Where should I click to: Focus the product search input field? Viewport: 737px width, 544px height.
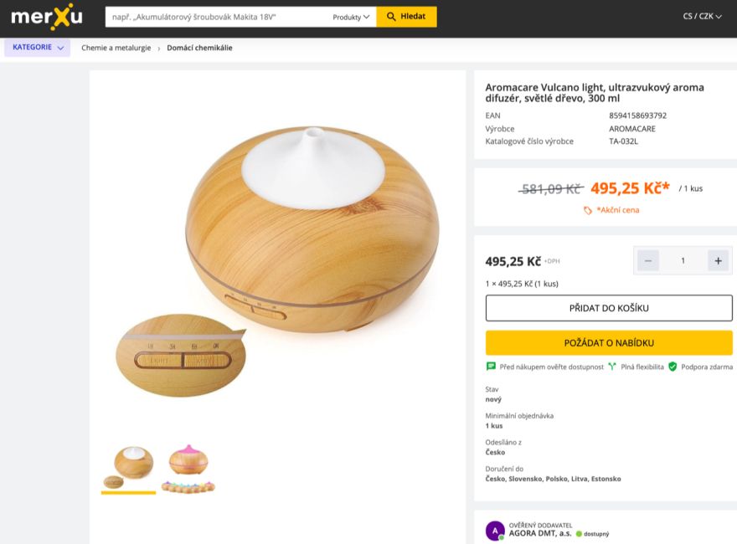point(216,17)
